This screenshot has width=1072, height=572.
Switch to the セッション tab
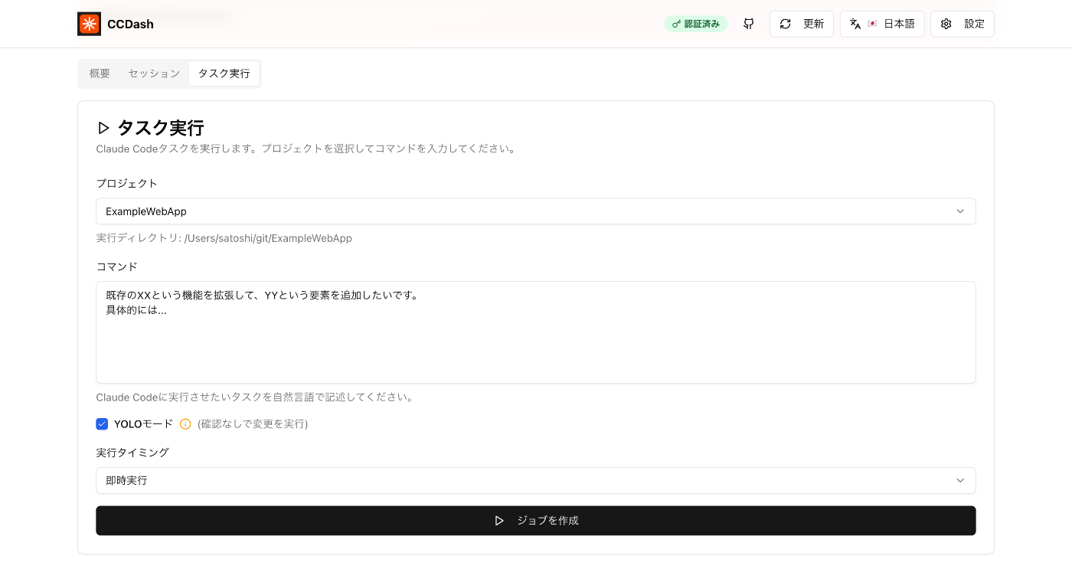click(154, 74)
